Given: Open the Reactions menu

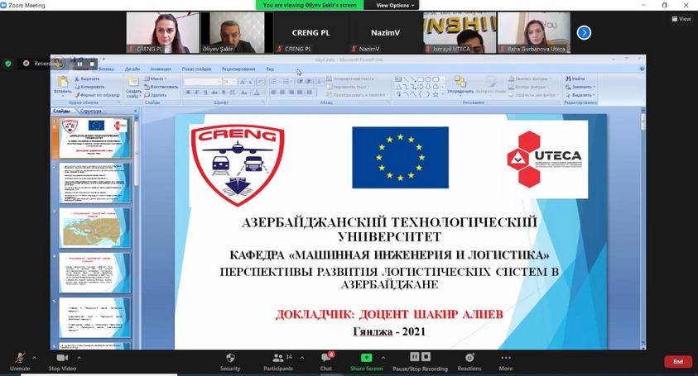Looking at the screenshot, I should click(469, 359).
